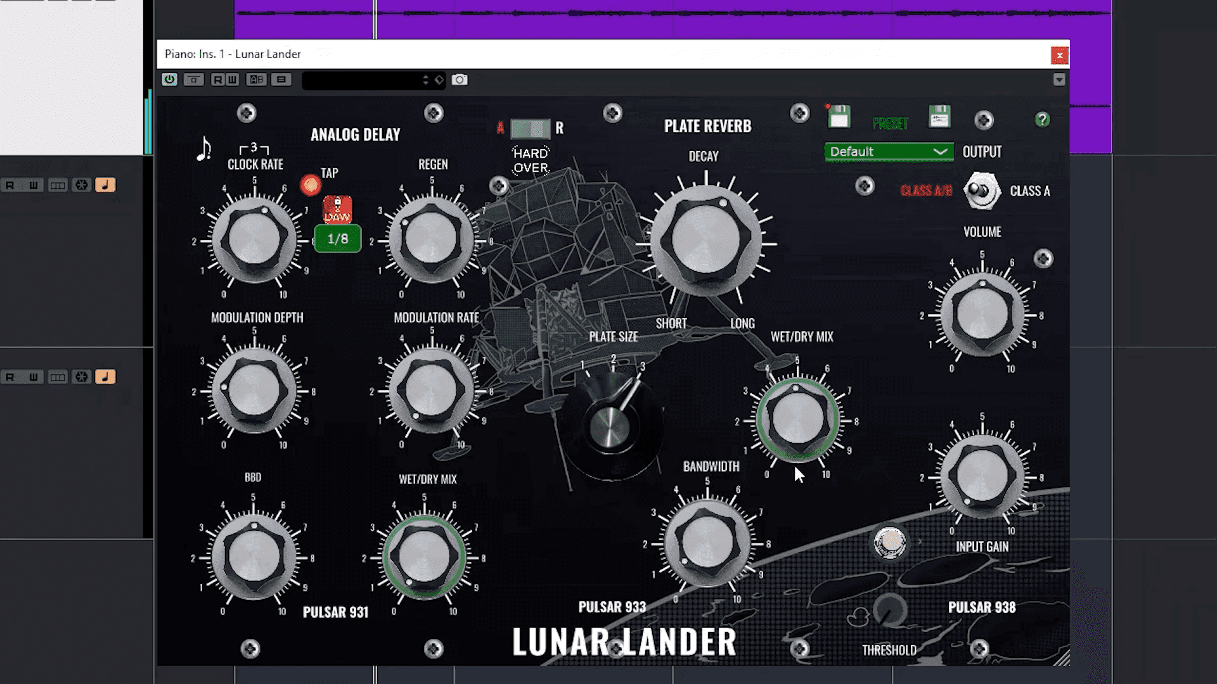Click the PLATE REVERB section title
Image resolution: width=1217 pixels, height=684 pixels.
[x=707, y=126]
